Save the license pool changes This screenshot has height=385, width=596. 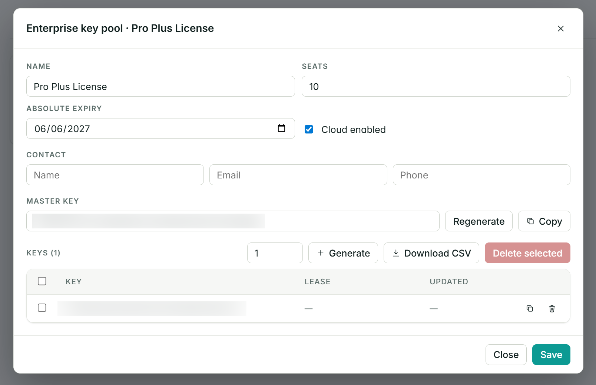(x=551, y=355)
